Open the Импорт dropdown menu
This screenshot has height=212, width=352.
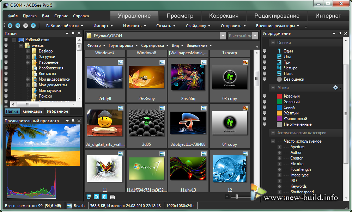[x=103, y=26]
